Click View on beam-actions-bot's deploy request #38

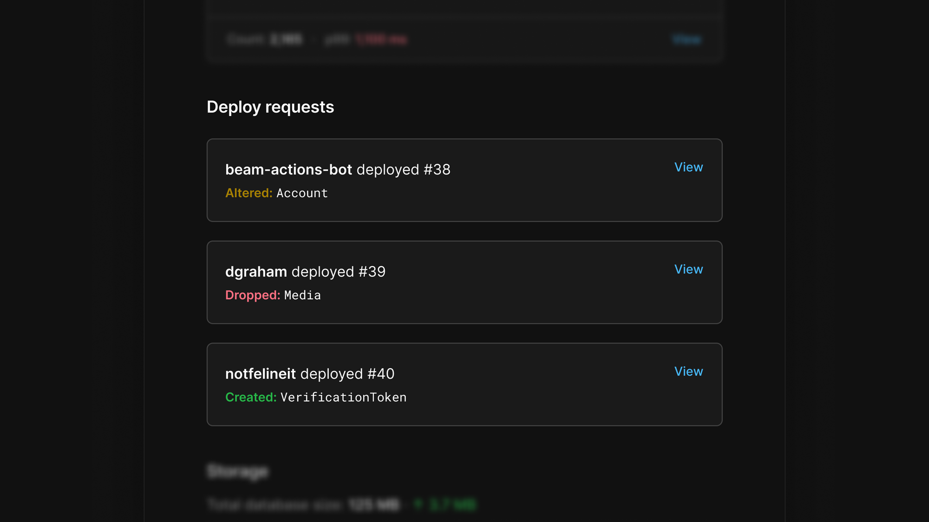tap(688, 167)
